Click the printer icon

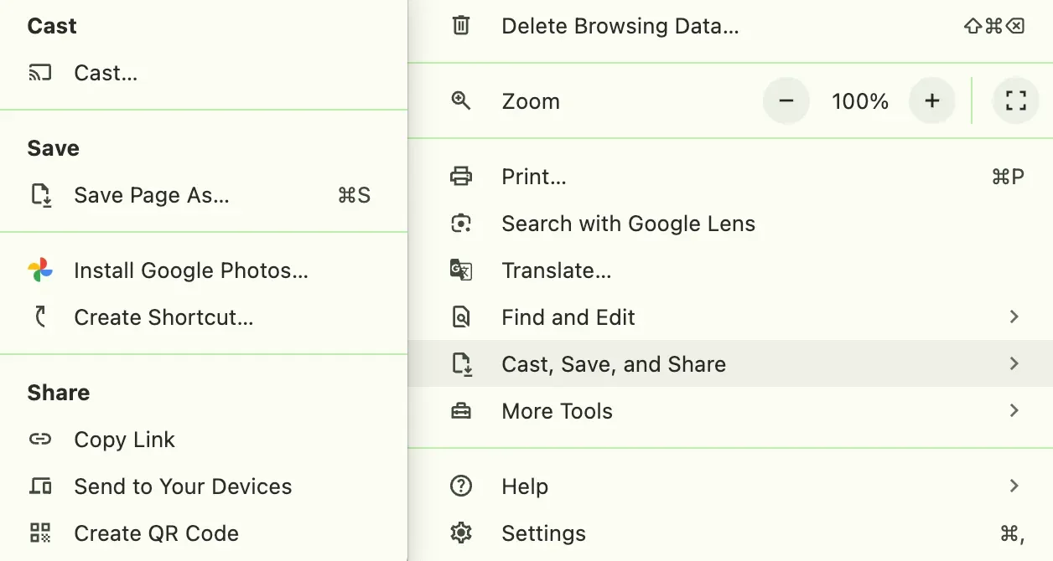(461, 177)
